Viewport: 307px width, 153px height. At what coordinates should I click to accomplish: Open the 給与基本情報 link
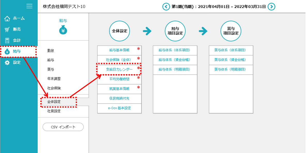point(119,50)
